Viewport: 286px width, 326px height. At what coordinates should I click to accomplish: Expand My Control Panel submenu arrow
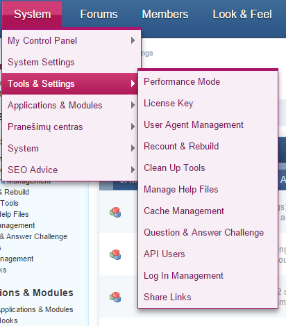click(133, 40)
